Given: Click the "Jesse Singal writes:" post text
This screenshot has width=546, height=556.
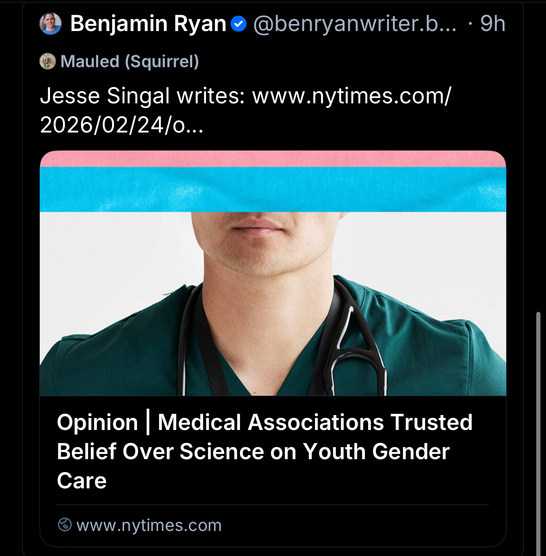Looking at the screenshot, I should pos(142,96).
